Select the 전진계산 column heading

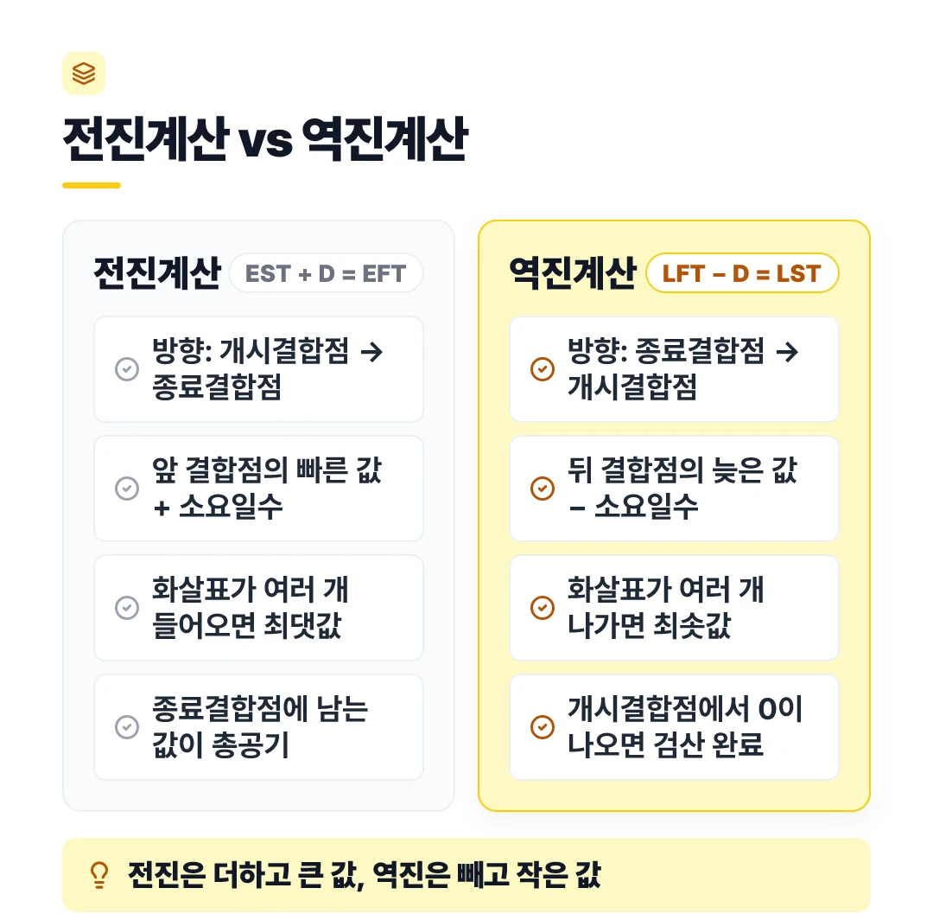[158, 273]
